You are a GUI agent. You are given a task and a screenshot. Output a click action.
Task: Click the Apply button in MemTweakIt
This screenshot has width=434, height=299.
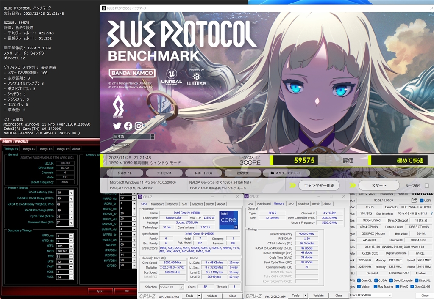[100, 291]
